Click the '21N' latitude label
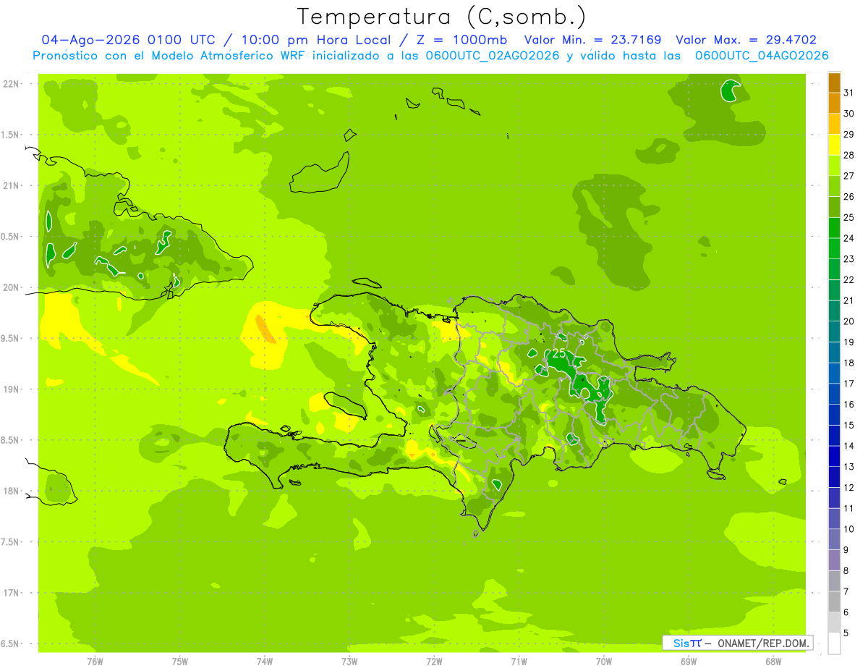Viewport: 868px width, 671px height. tap(10, 186)
